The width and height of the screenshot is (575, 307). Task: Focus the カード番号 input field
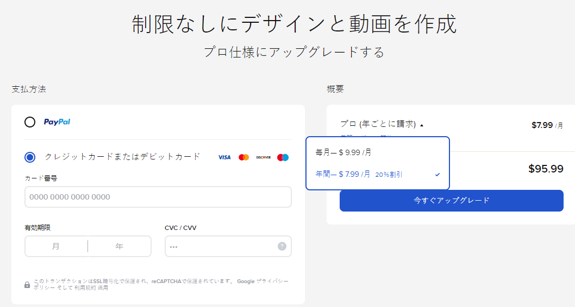point(158,197)
